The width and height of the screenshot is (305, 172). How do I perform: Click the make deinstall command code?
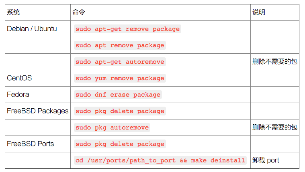(160, 160)
